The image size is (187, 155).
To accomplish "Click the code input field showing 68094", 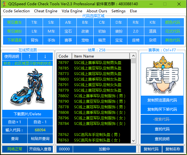I will [40, 130].
